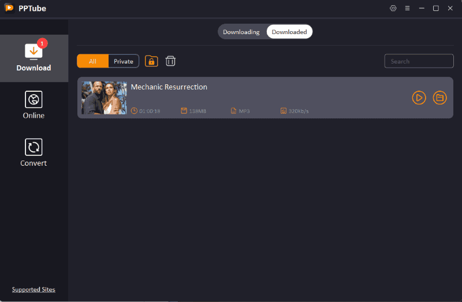Click the red notification badge on Download
The image size is (462, 302).
(42, 43)
